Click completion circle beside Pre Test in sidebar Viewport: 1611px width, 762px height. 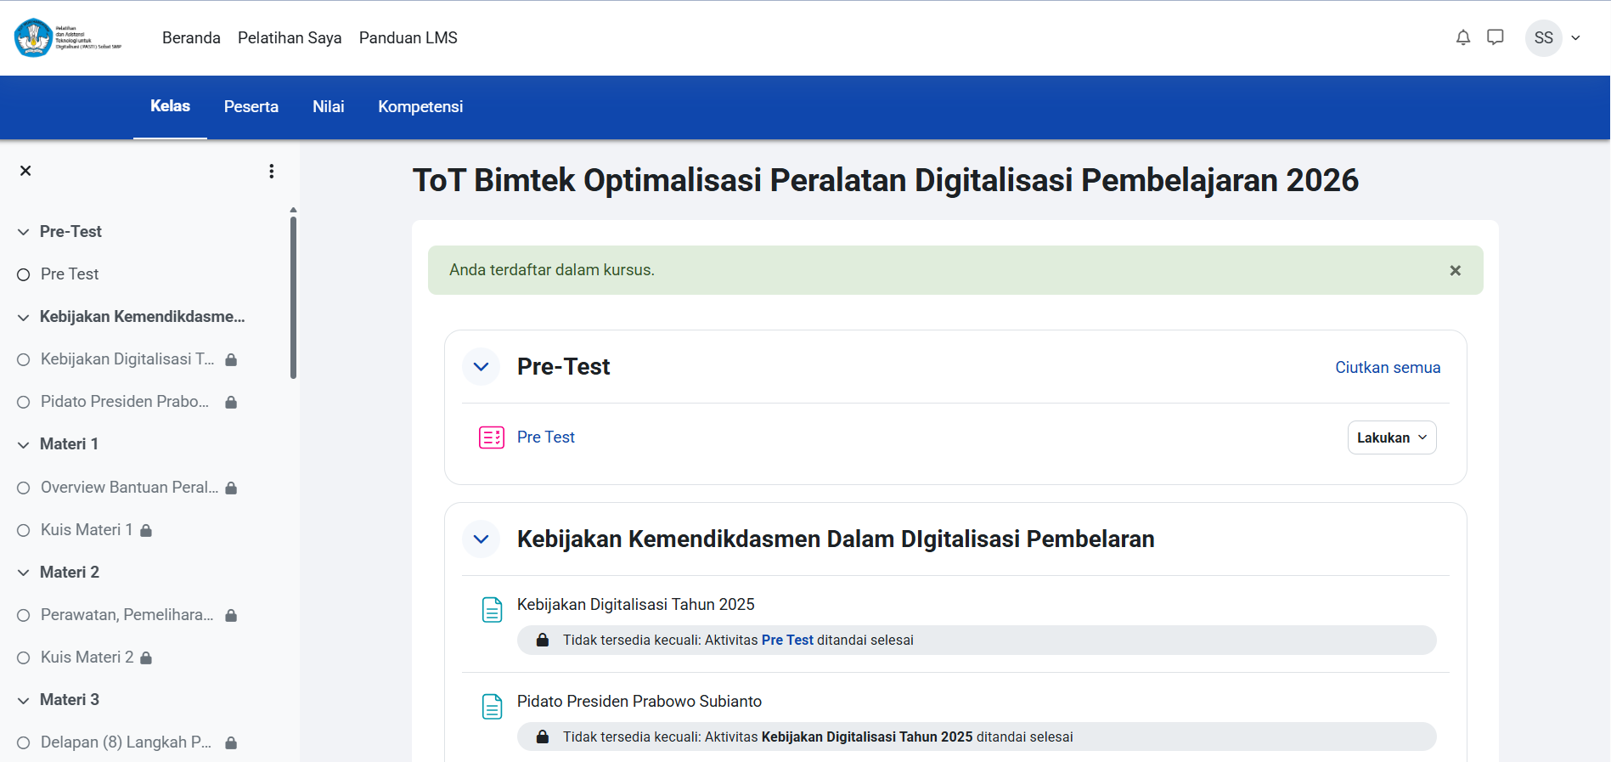(24, 274)
